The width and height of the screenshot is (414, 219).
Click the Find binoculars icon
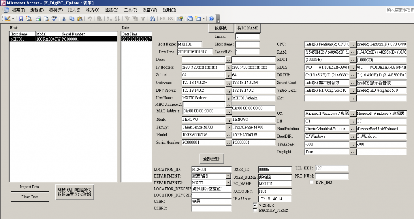click(x=152, y=19)
